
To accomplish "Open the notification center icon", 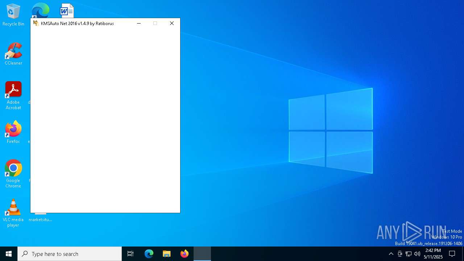I will click(x=452, y=254).
